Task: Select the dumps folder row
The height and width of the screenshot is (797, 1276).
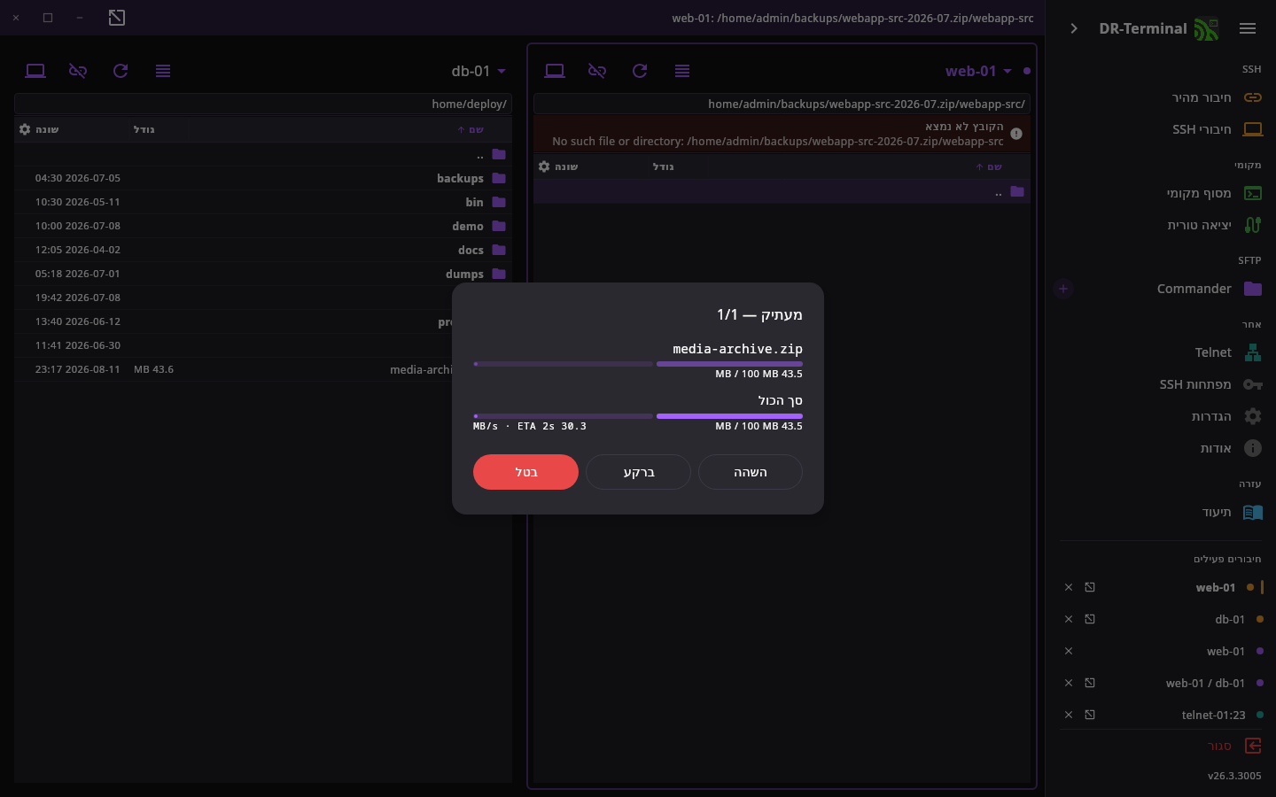Action: click(x=263, y=274)
